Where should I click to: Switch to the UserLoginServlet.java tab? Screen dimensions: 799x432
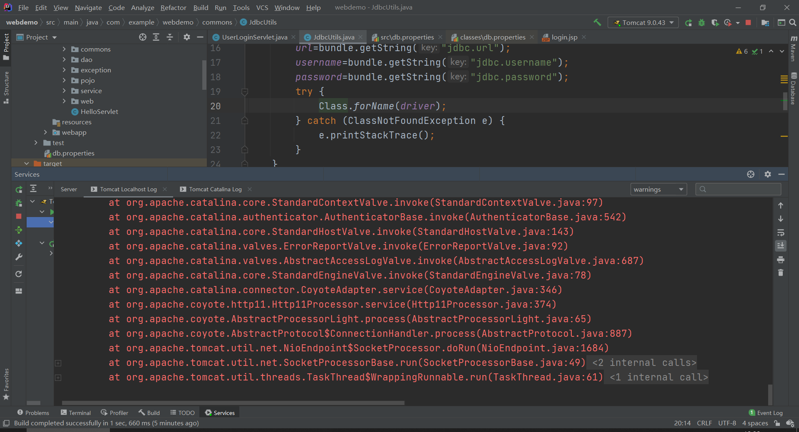tap(254, 37)
